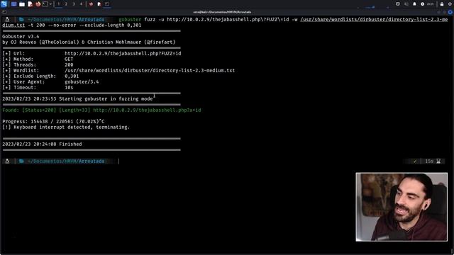Image resolution: width=454 pixels, height=255 pixels.
Task: Click the Progress 154438 / 220561 line
Action: point(53,121)
